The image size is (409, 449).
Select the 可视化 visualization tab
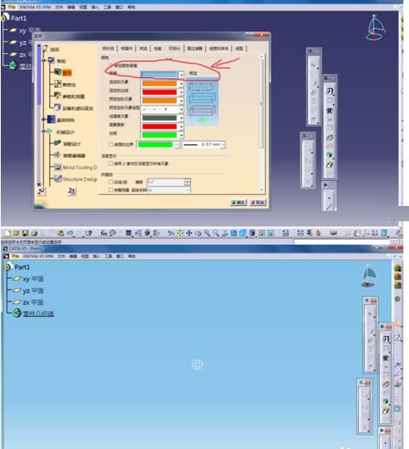click(174, 48)
